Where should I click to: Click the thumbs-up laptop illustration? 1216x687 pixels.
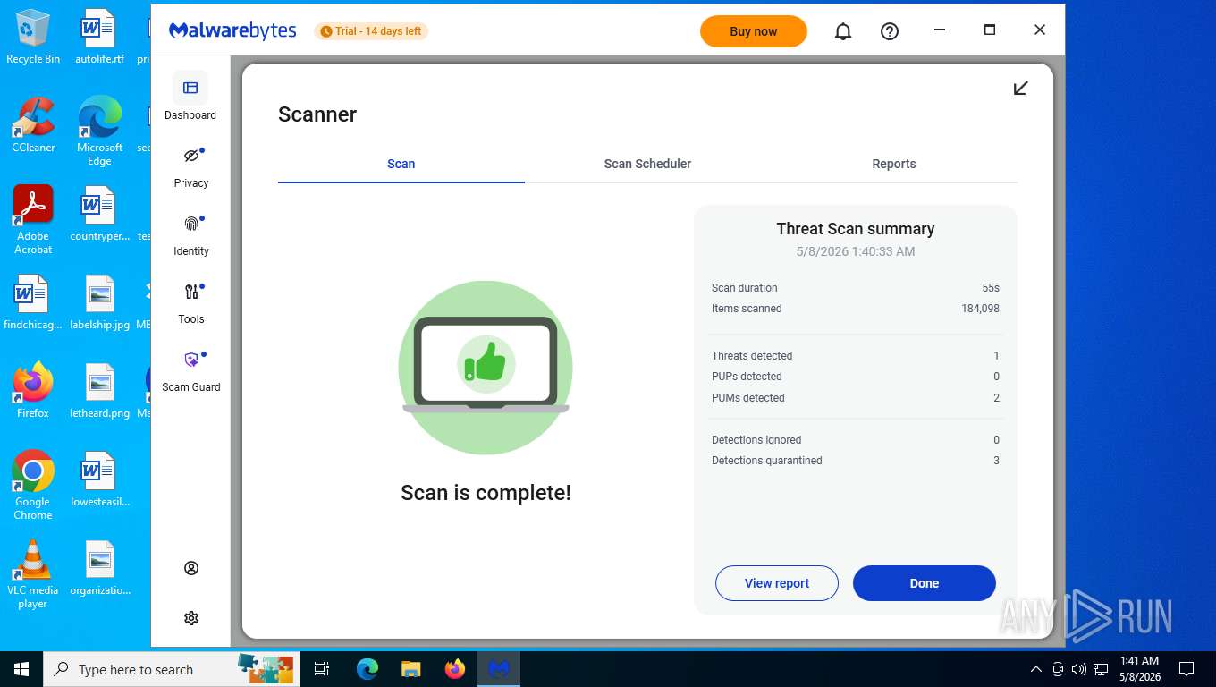(x=486, y=367)
